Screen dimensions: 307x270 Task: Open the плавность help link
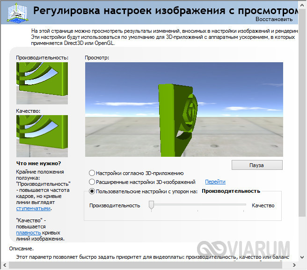click(x=28, y=233)
